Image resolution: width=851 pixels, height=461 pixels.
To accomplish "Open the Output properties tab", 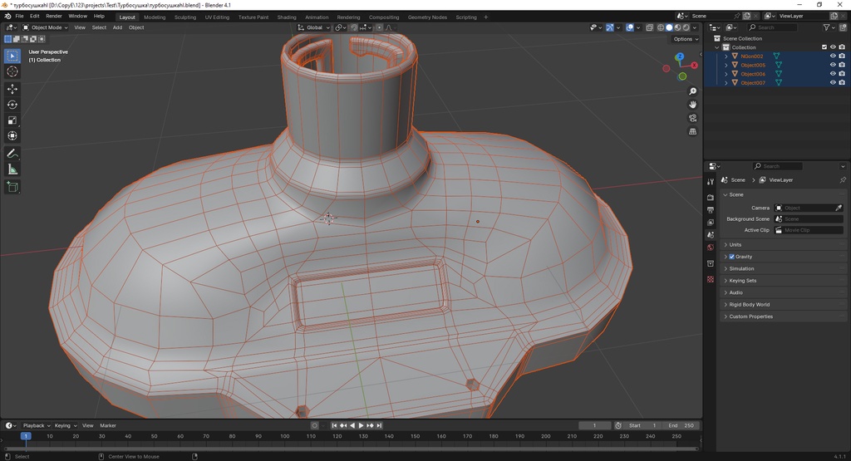I will [711, 210].
